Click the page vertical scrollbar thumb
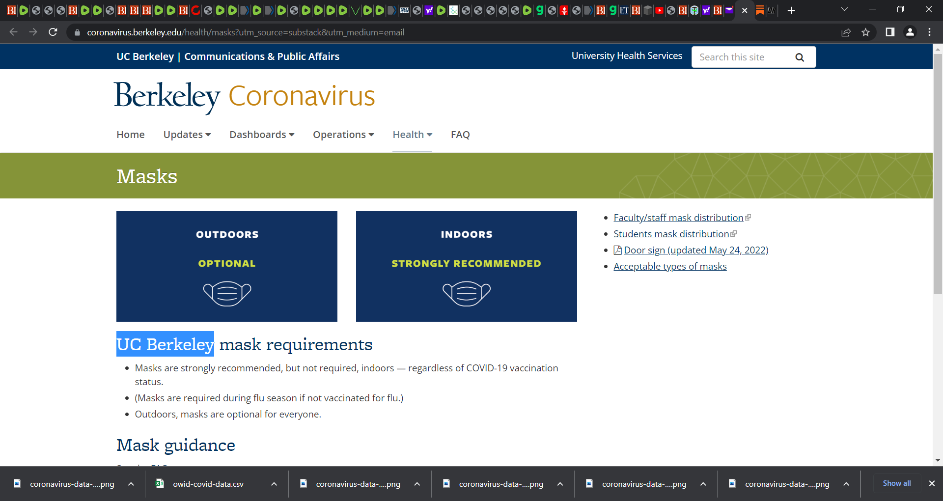943x501 pixels. (x=938, y=174)
